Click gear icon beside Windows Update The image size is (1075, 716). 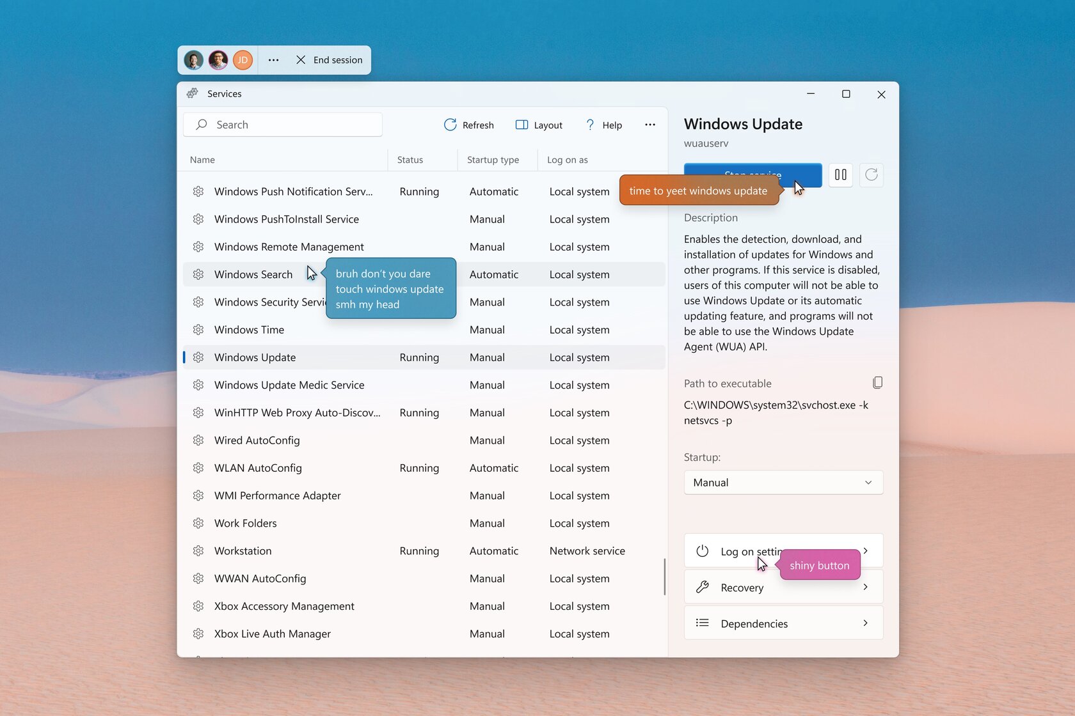[x=198, y=357]
